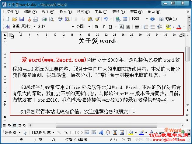This screenshot has height=144, width=192.
Task: Expand the font color dropdown arrow
Action: tap(184, 27)
